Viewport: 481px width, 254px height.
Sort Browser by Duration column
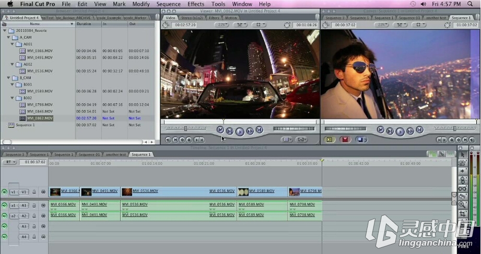click(88, 24)
